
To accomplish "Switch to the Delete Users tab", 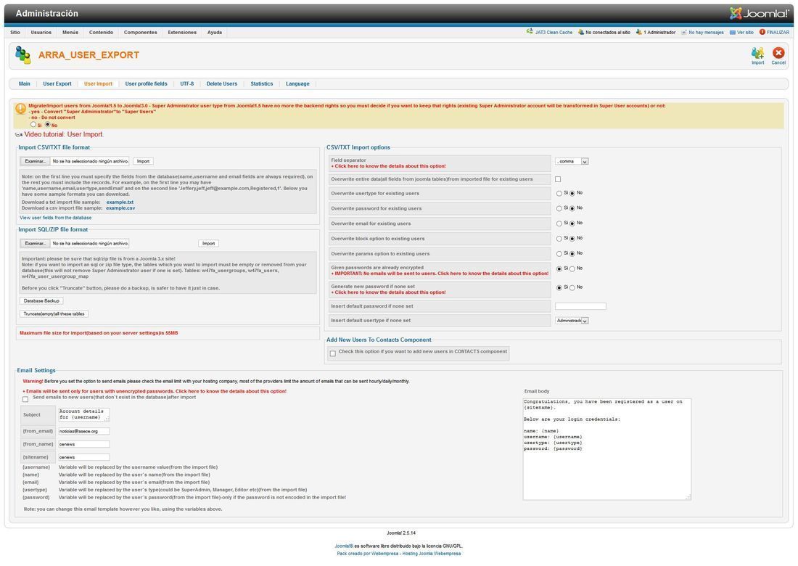I will (x=222, y=83).
